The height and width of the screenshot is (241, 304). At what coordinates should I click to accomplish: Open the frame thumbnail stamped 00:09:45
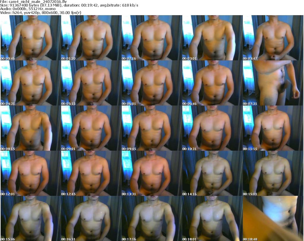[x=152, y=128]
